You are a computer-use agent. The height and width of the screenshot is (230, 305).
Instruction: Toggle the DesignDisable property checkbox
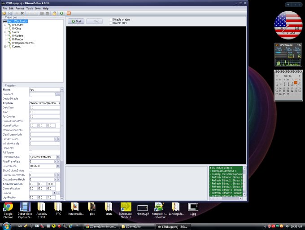(30, 98)
